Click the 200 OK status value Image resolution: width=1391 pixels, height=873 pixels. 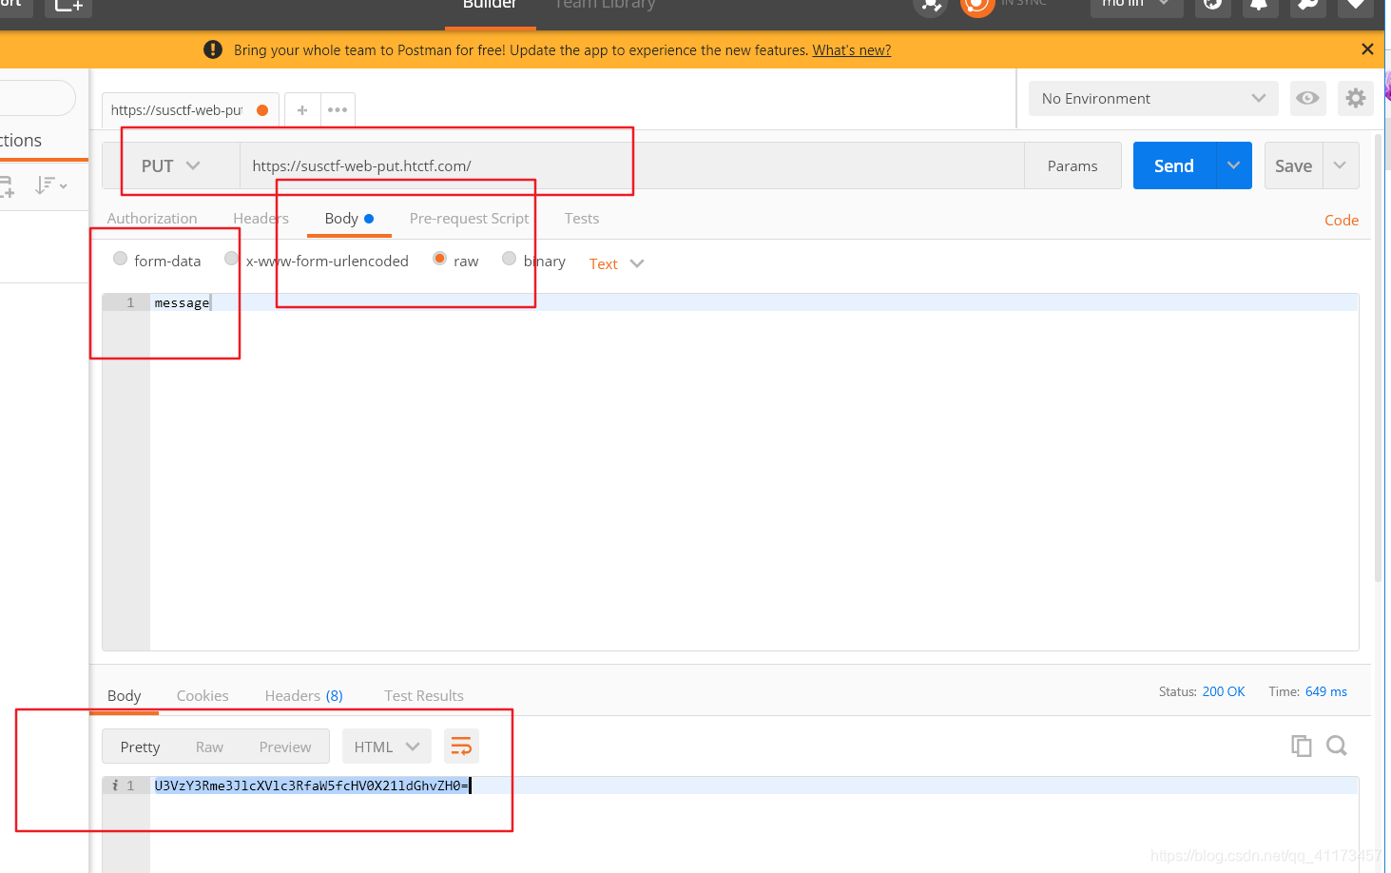(x=1224, y=691)
